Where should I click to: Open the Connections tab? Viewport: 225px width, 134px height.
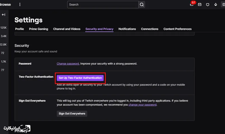150,29
